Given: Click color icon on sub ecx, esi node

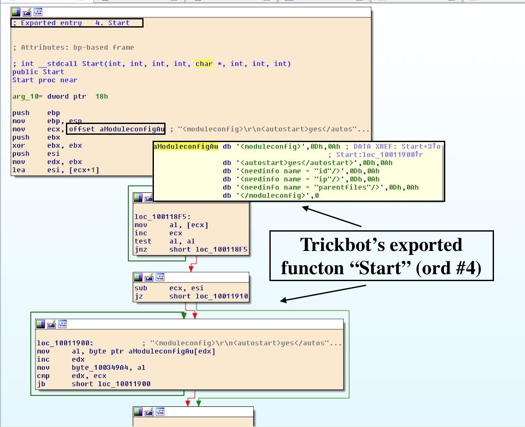Looking at the screenshot, I should click(x=138, y=277).
